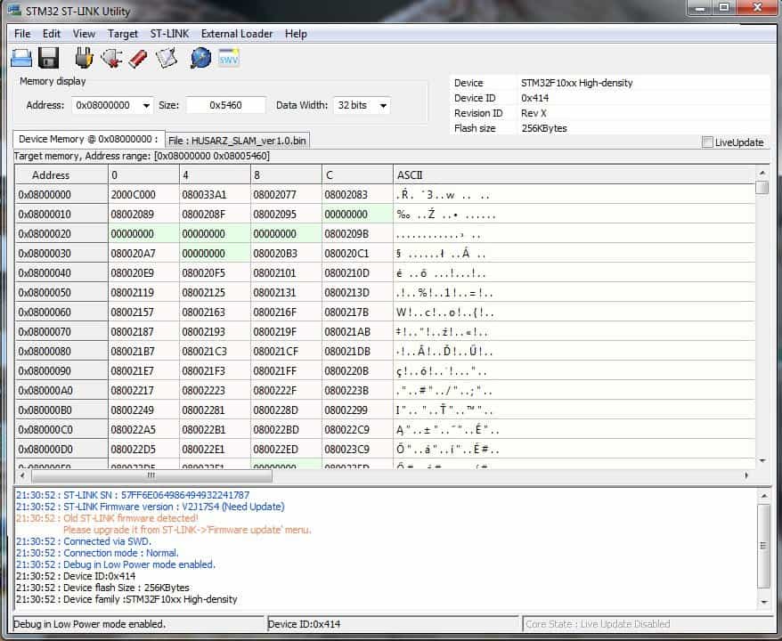Select cell with value 080033A1
Screen dimensions: 782x641
(215, 194)
